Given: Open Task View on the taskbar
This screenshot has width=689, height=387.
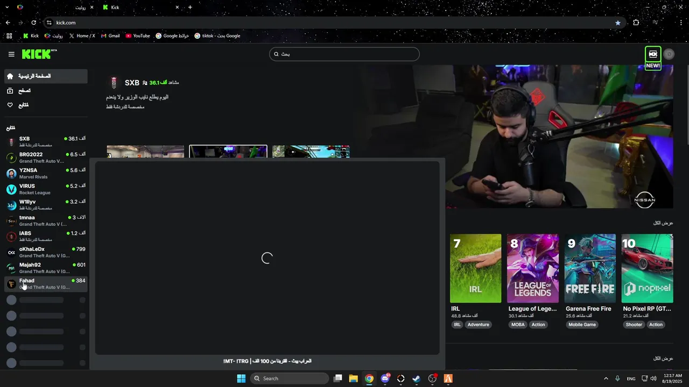Looking at the screenshot, I should [338, 378].
